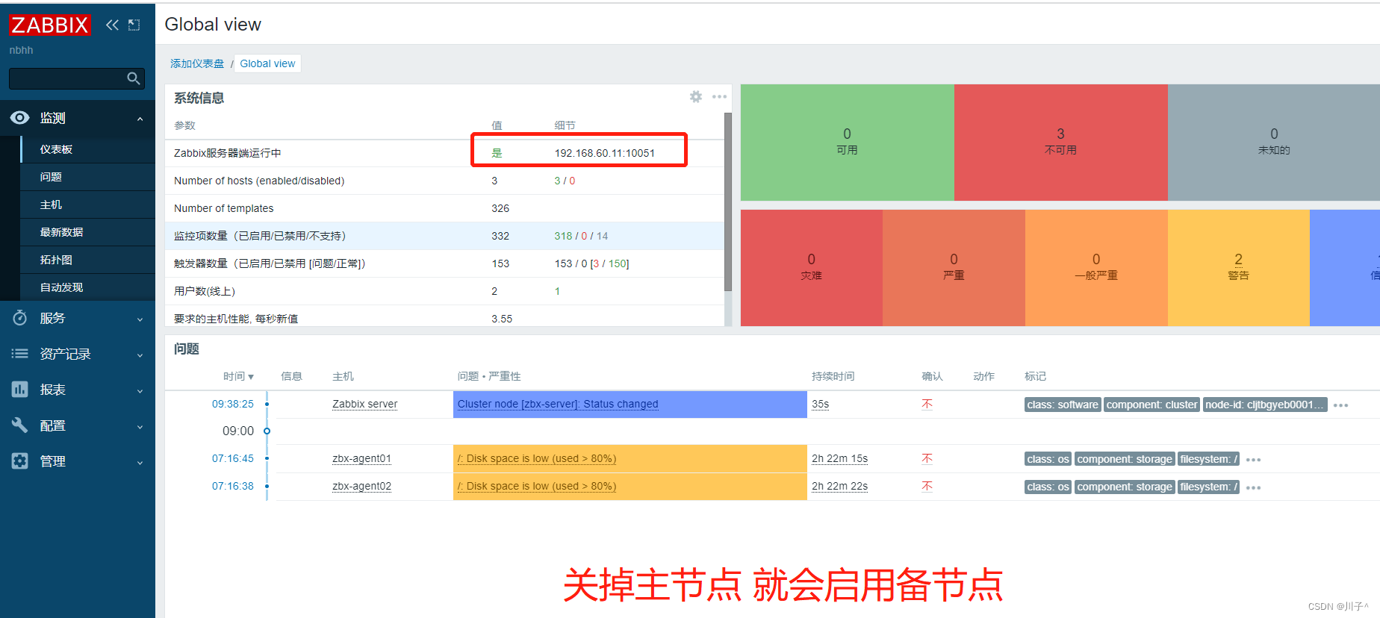Open 主机 submenu item

(88, 205)
